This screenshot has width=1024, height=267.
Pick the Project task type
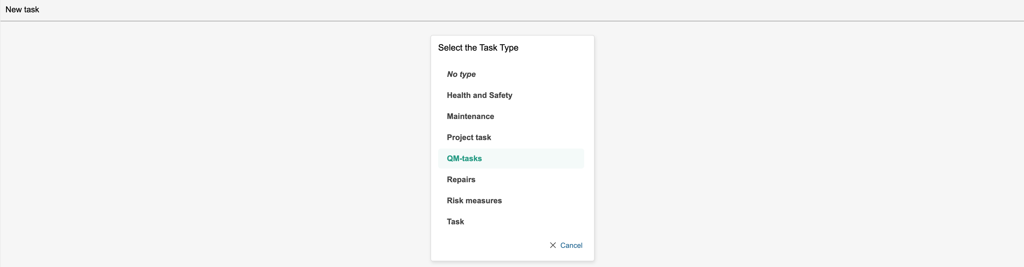[469, 138]
